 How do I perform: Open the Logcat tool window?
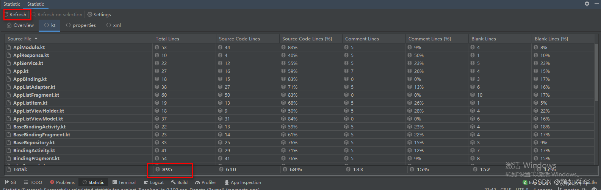click(x=154, y=182)
